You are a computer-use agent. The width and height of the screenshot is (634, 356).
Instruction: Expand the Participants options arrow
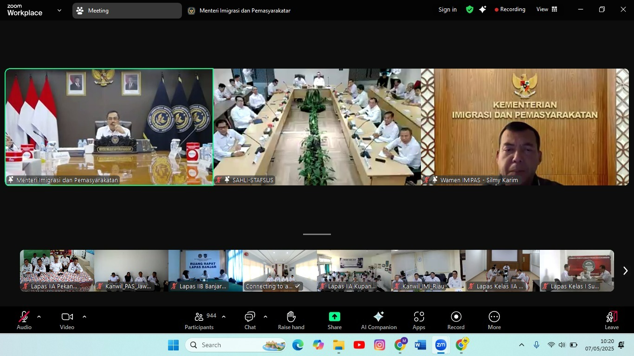[x=224, y=317]
